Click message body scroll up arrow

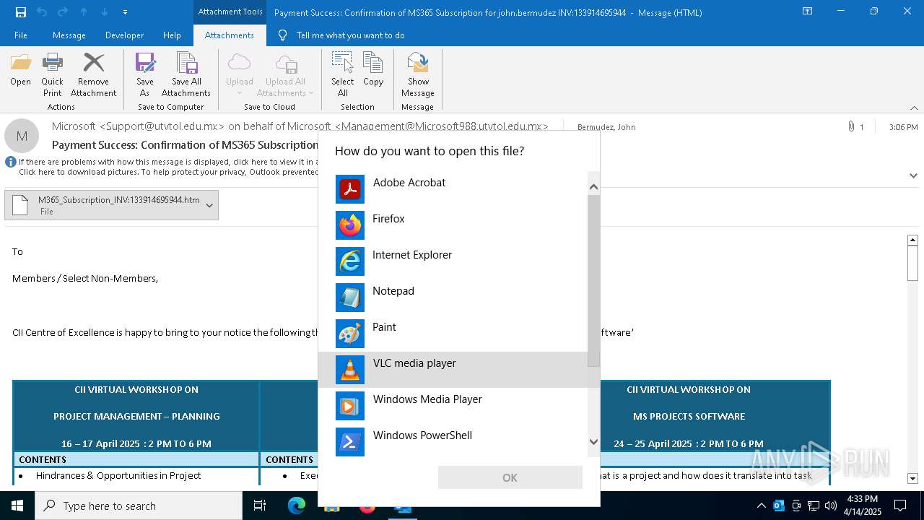[912, 240]
